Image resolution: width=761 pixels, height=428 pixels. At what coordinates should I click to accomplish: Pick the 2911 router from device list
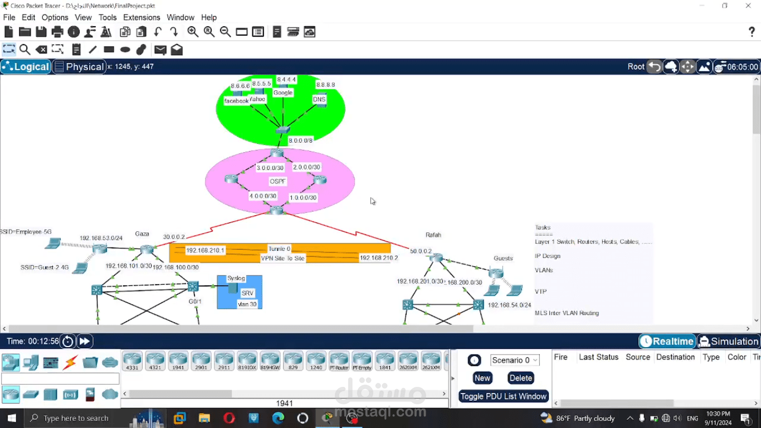pos(224,361)
